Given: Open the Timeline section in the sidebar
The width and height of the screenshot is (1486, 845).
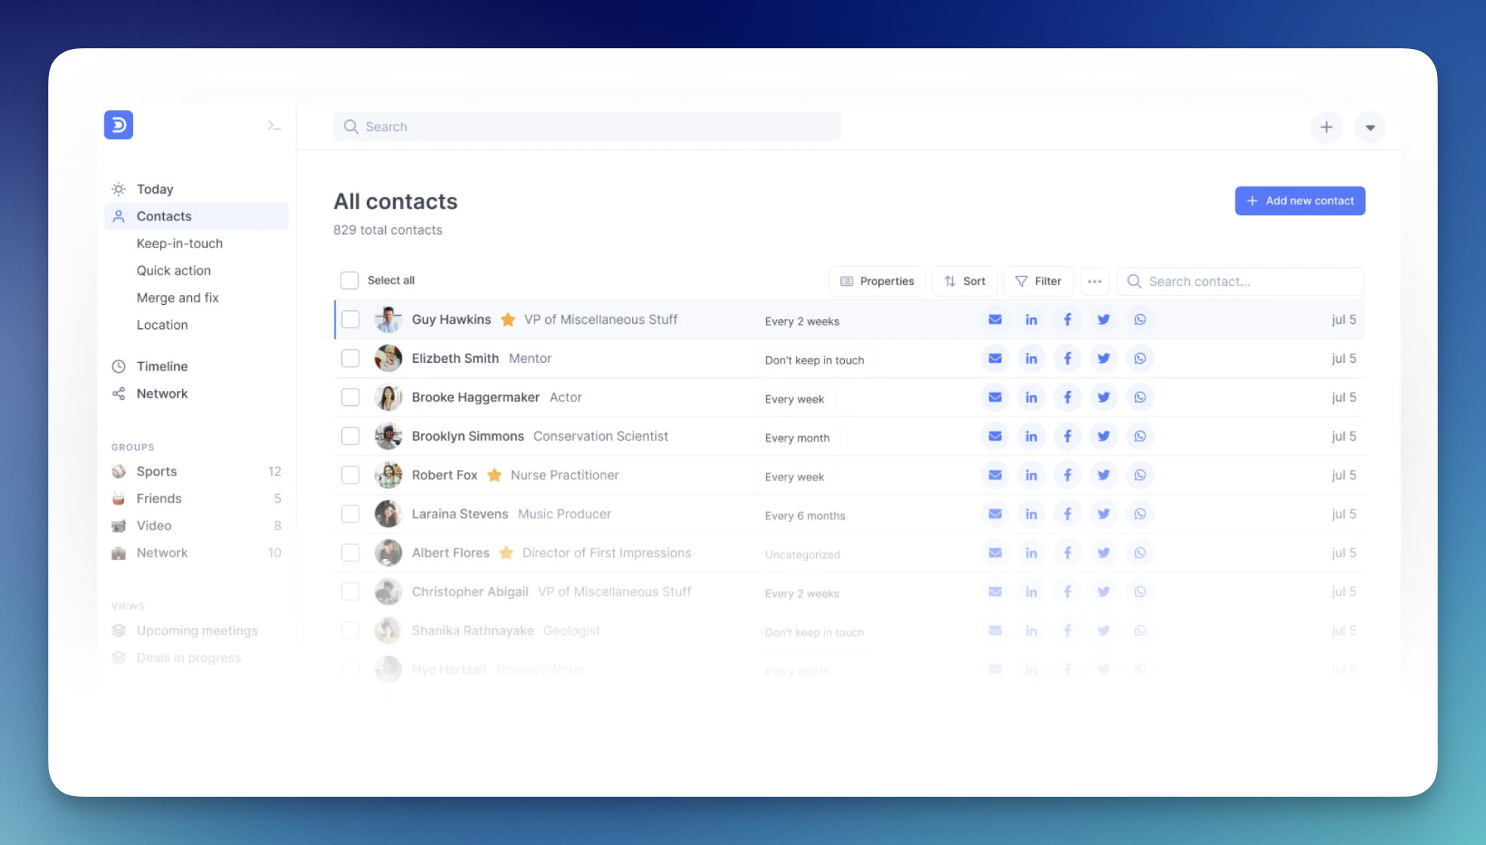Looking at the screenshot, I should [x=162, y=366].
